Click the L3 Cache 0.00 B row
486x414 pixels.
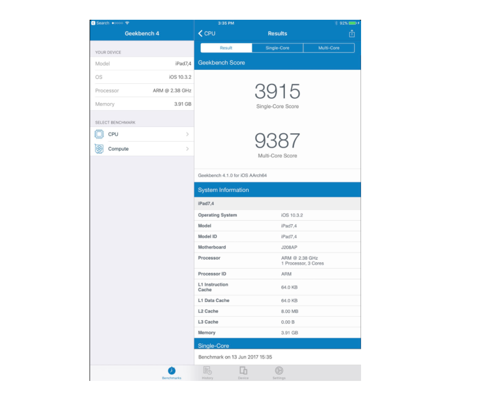coord(277,322)
